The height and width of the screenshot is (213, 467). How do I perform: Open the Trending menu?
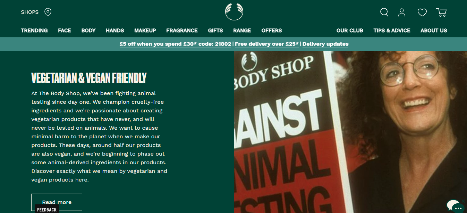pyautogui.click(x=34, y=30)
